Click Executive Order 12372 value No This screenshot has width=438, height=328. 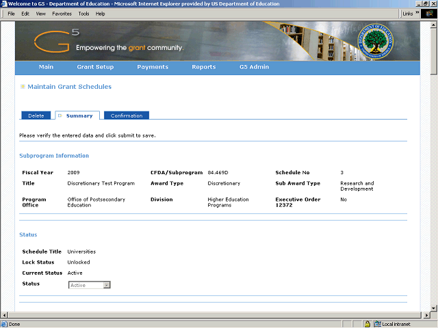pos(344,200)
